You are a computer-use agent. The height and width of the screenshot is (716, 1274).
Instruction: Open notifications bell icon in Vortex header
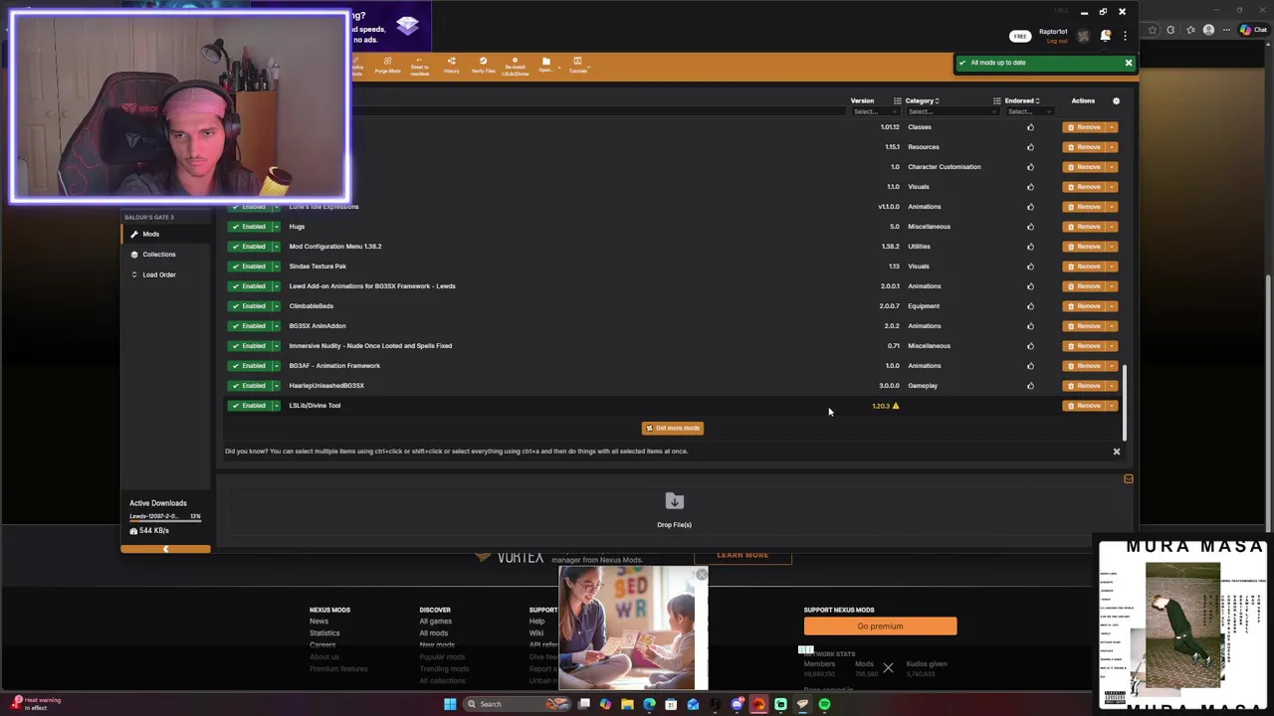(1105, 36)
